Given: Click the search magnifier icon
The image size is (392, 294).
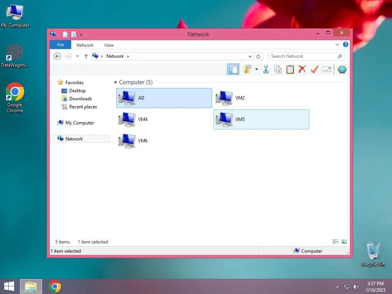Looking at the screenshot, I should click(340, 56).
